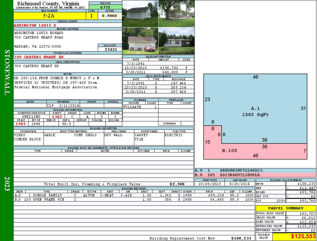Open the bottom-right house photo
This screenshot has width=317, height=241.
click(x=176, y=41)
